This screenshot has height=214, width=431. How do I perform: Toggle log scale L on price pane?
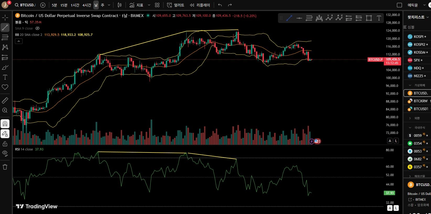pos(396,141)
